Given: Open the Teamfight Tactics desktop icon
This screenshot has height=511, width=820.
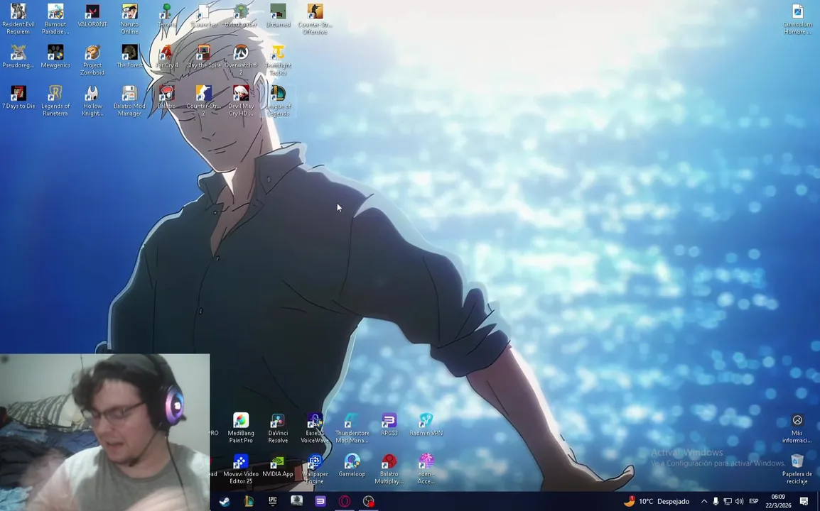Looking at the screenshot, I should [279, 60].
